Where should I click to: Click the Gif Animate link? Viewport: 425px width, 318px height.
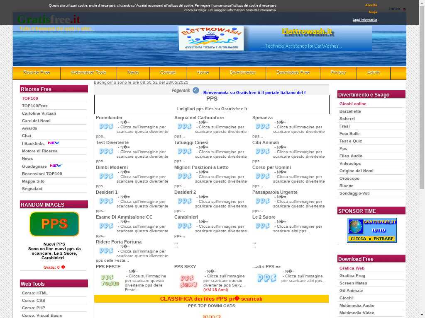pyautogui.click(x=351, y=291)
